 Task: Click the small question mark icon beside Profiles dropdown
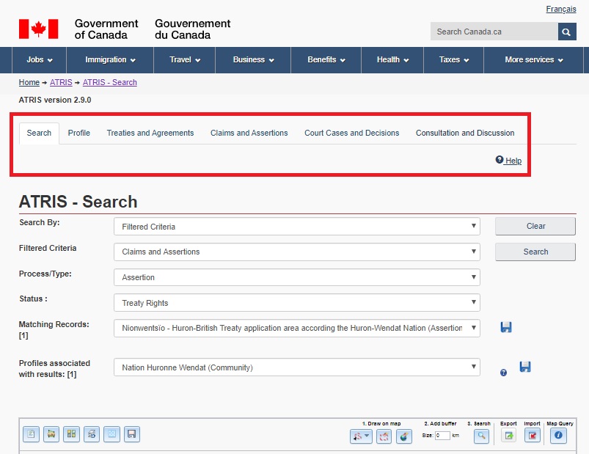tap(503, 373)
